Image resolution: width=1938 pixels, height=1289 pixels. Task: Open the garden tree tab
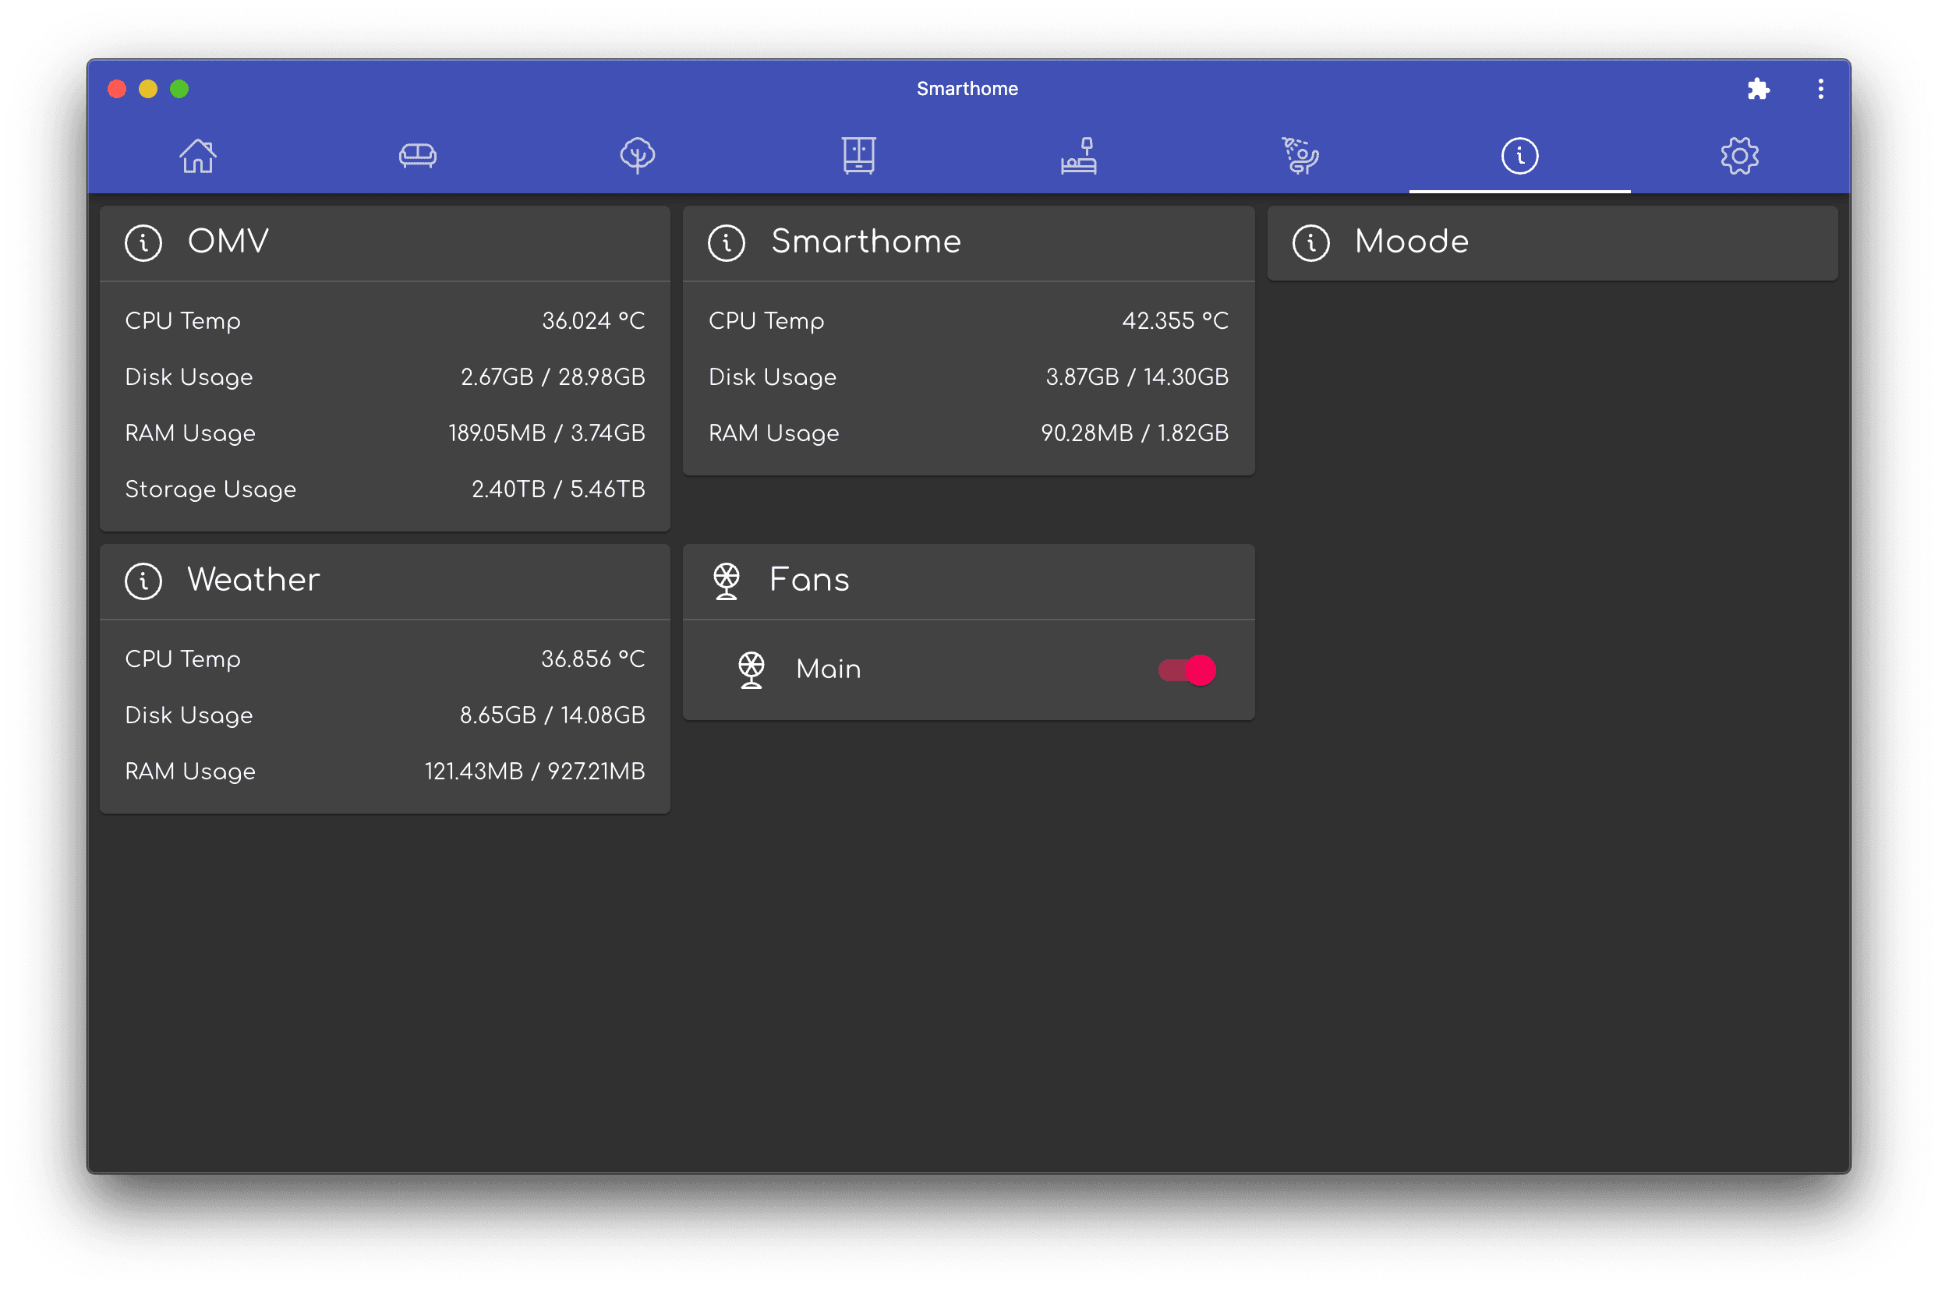point(637,155)
